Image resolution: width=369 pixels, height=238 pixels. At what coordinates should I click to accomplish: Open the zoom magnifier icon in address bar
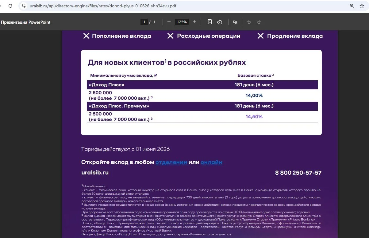[352, 6]
